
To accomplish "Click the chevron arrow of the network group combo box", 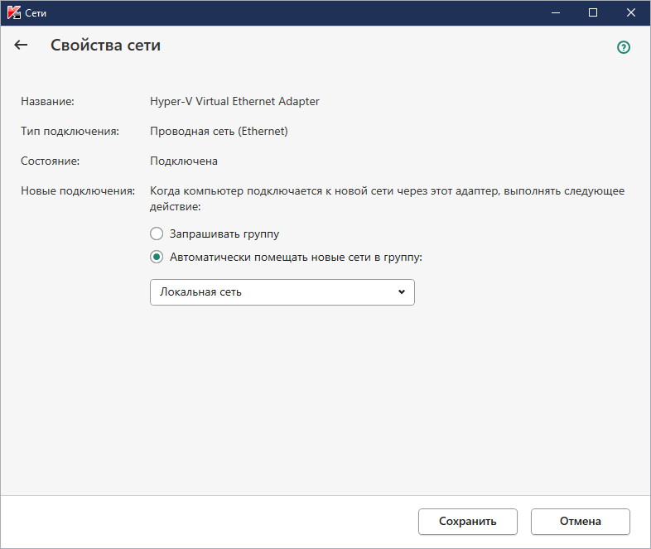I will pyautogui.click(x=402, y=292).
